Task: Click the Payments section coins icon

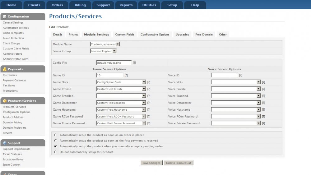Action: (5, 69)
